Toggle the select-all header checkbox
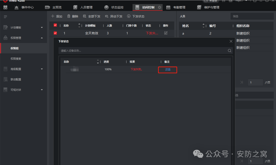276x165 pixels. (55, 25)
